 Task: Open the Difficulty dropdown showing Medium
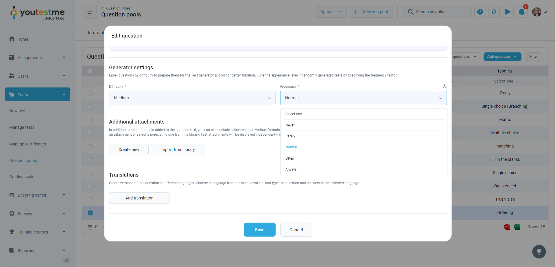[x=192, y=98]
